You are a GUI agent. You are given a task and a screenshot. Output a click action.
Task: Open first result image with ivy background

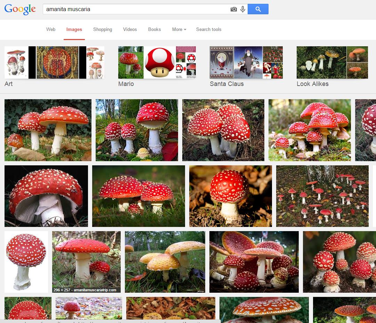[48, 130]
